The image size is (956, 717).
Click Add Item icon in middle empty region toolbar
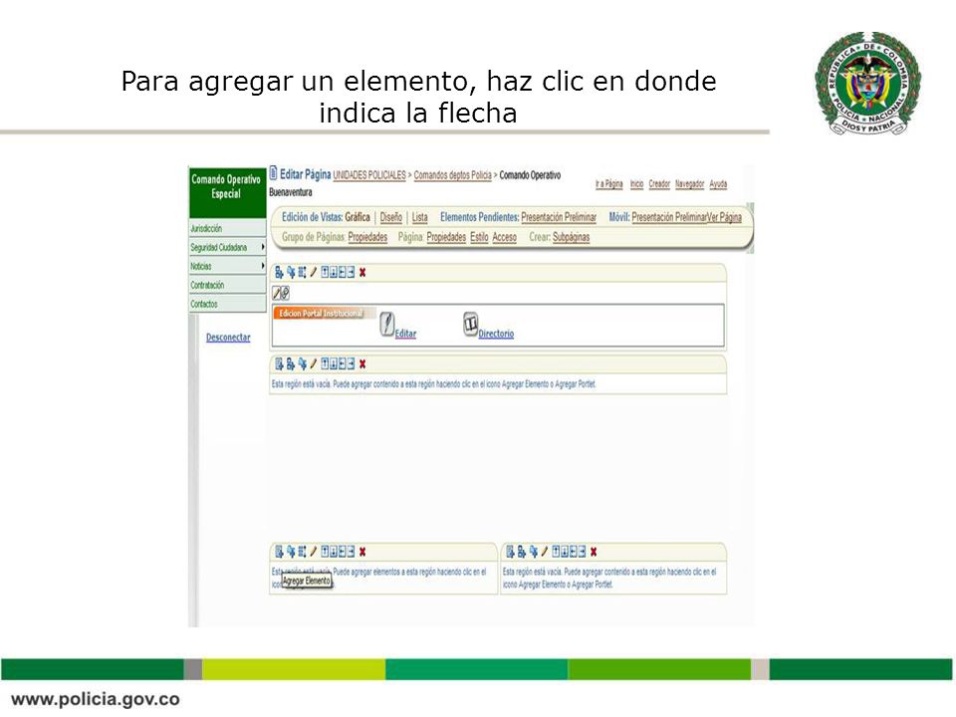[x=279, y=364]
